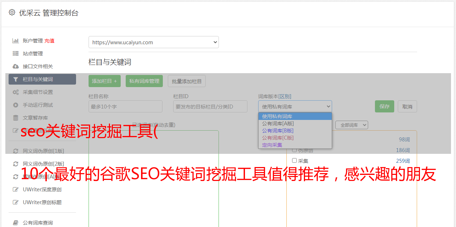Click the filter icon for 栏目与关键词
Screen dimensions: 456x227
(16, 79)
